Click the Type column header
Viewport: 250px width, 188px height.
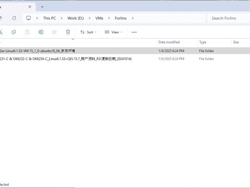coord(203,42)
